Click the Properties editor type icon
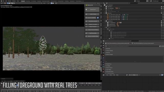The height and width of the screenshot is (92, 164). coord(104,41)
